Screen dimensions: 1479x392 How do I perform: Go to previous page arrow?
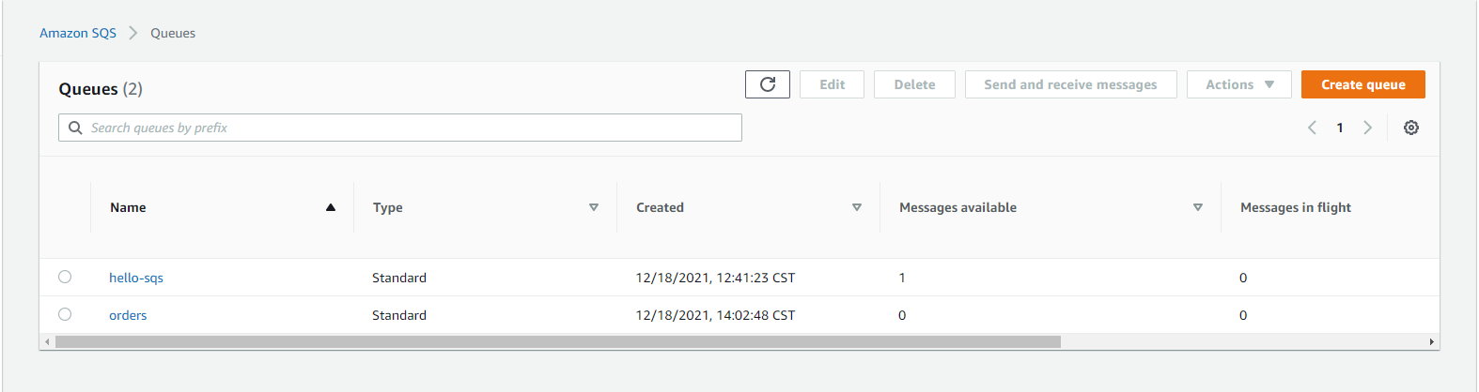(1312, 128)
